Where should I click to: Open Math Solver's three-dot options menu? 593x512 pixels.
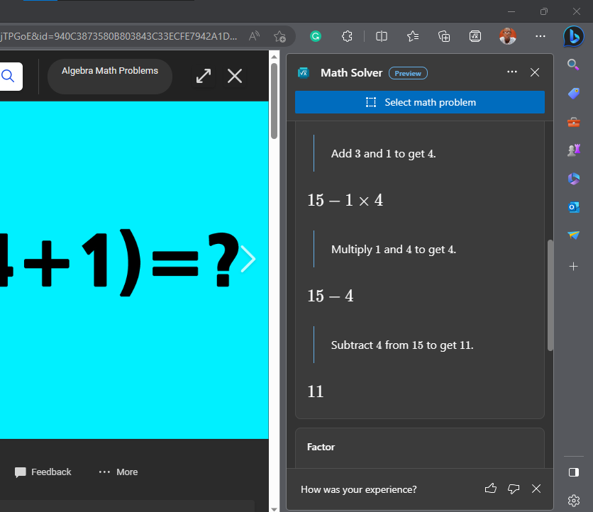click(x=511, y=72)
